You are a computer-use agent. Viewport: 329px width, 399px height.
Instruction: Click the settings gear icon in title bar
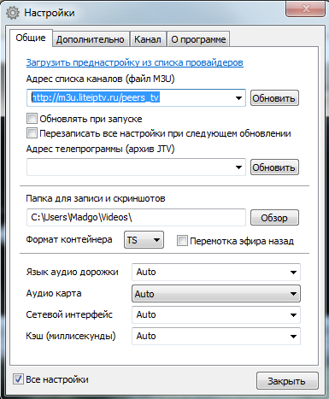coord(13,13)
